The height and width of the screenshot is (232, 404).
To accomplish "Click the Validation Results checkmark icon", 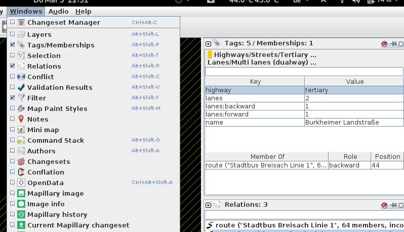I will [21, 87].
